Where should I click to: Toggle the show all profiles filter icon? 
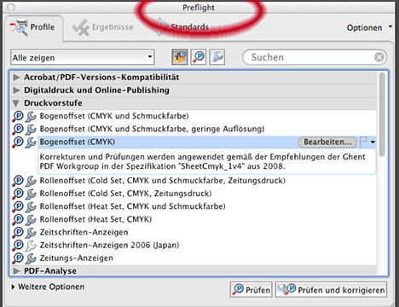(x=180, y=57)
